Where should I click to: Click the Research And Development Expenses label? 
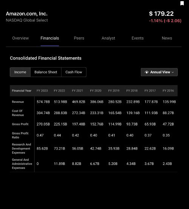click(x=22, y=148)
